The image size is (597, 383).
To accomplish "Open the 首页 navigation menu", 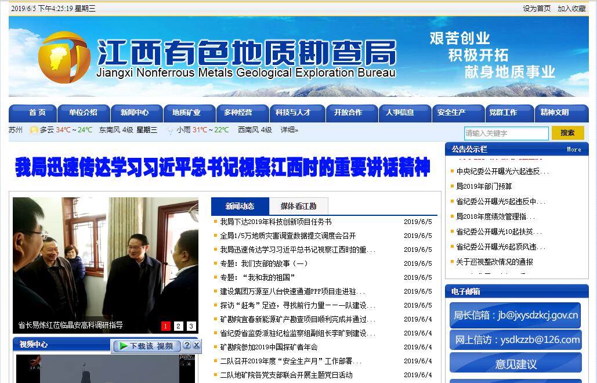I will (x=32, y=113).
